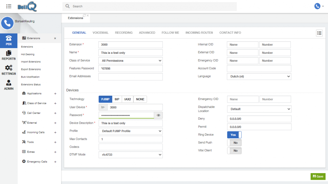Select SIP technology
This screenshot has height=184, width=328.
click(117, 99)
